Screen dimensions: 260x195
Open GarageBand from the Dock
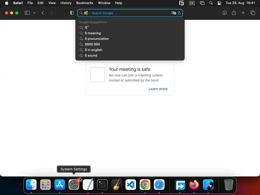tap(116, 185)
